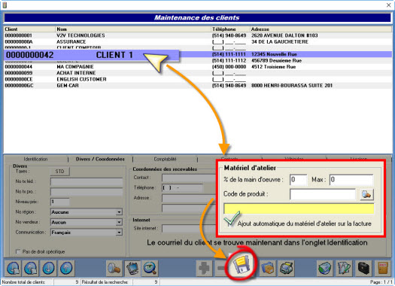
Task: Click the printer icon in toolbar
Action: [x=287, y=269]
